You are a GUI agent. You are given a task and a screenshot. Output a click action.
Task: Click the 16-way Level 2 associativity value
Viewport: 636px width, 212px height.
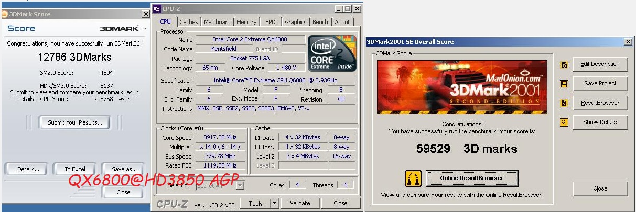341,156
